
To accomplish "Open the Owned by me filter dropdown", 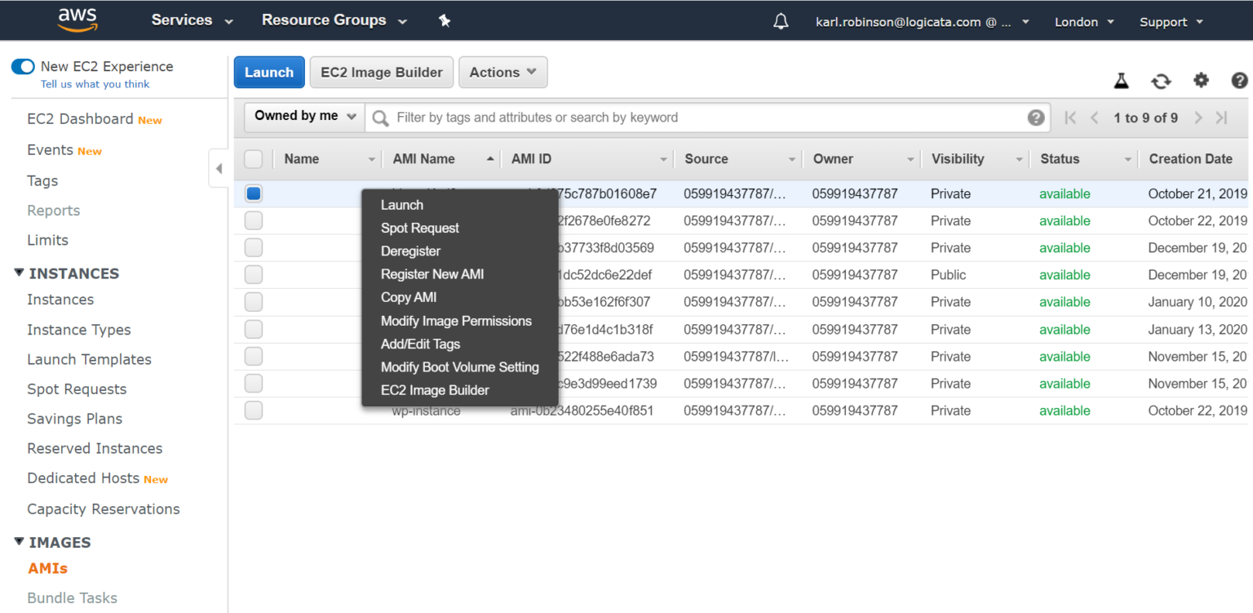I will (303, 117).
